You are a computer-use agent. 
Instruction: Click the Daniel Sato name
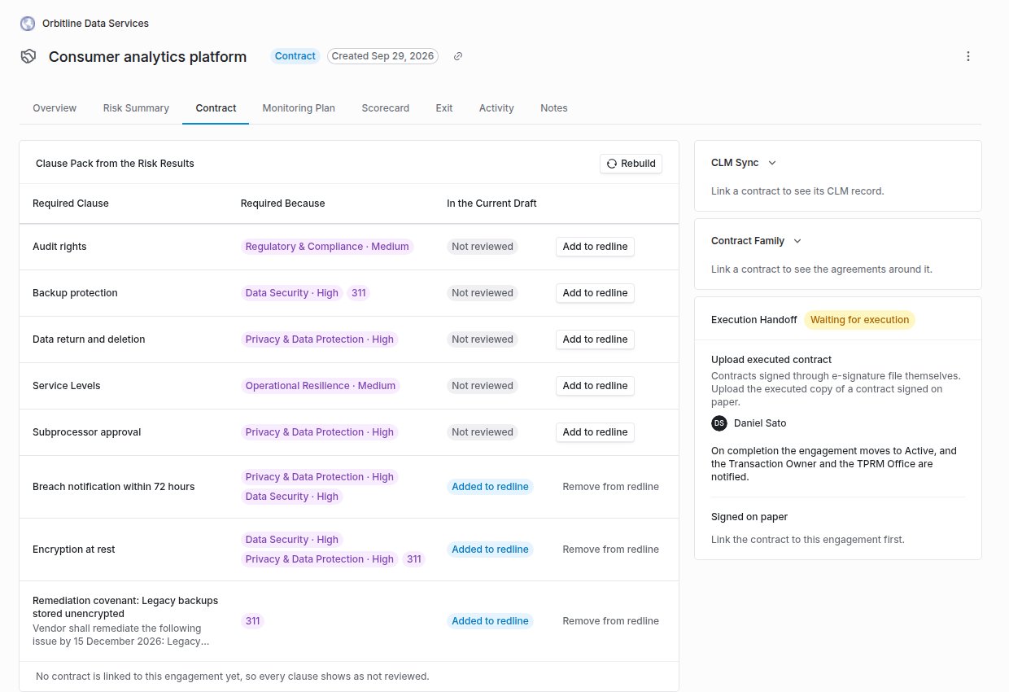click(x=760, y=423)
